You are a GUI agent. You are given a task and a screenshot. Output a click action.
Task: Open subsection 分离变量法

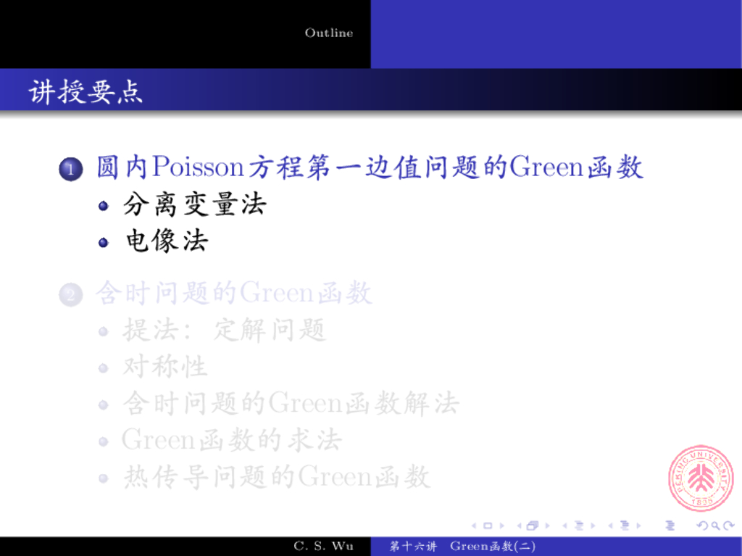(194, 204)
